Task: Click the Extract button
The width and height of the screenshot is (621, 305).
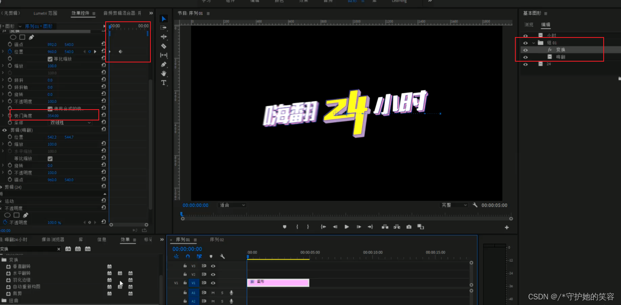Action: [x=397, y=227]
